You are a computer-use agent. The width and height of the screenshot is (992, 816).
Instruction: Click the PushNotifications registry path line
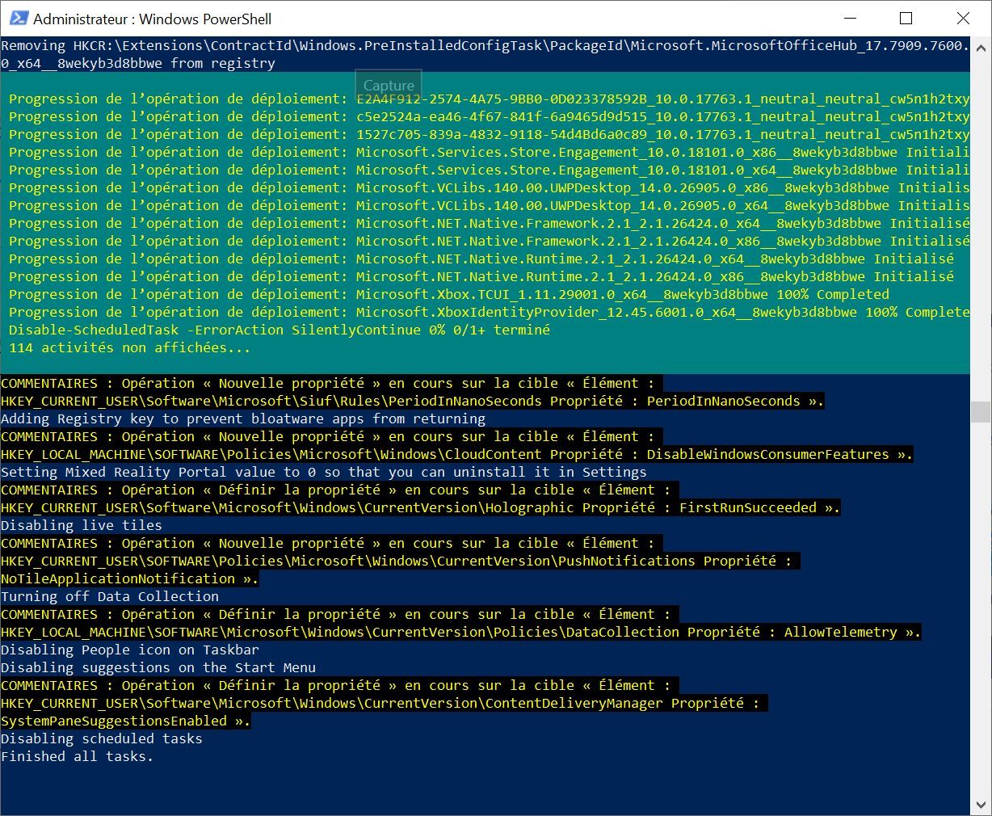pyautogui.click(x=401, y=561)
